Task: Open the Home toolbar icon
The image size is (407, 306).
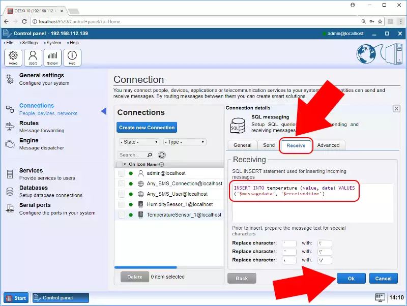Action: tap(13, 57)
